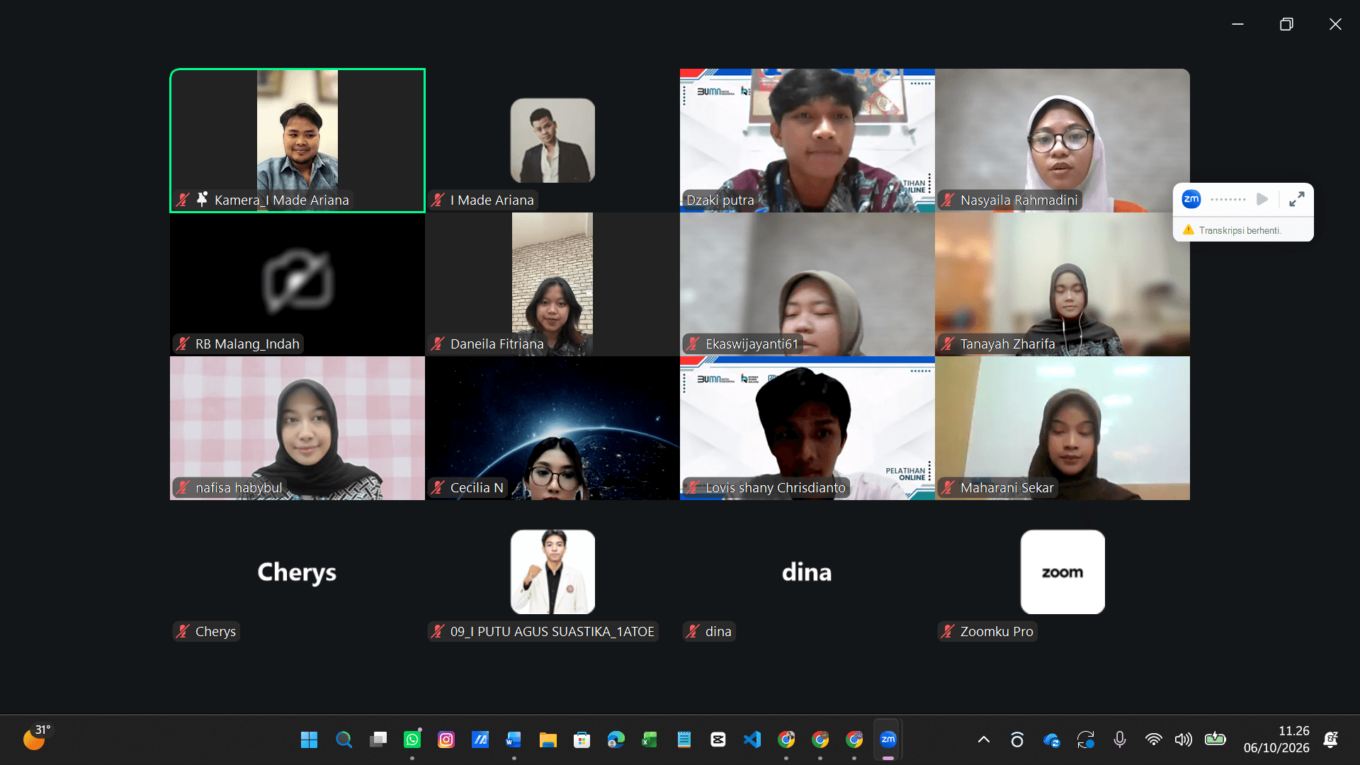1360x765 pixels.
Task: Click the camera-off icon in RB Malang_Indah tile
Action: click(297, 281)
